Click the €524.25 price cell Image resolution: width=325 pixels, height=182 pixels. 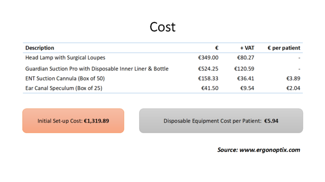208,68
